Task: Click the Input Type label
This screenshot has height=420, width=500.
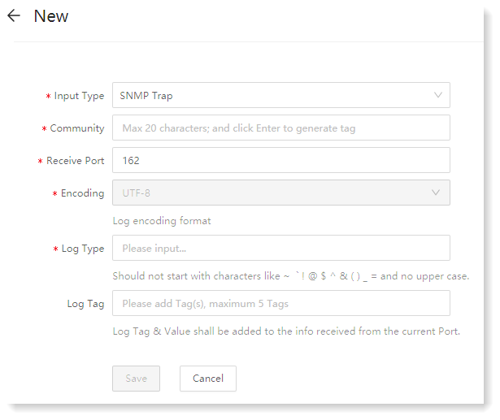Action: pyautogui.click(x=79, y=96)
